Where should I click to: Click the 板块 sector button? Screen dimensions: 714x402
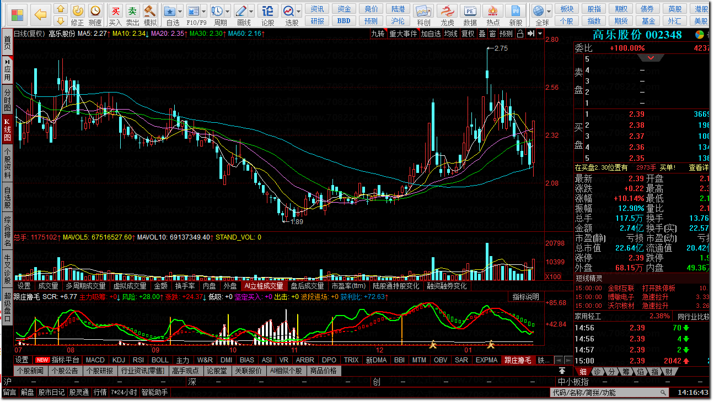tap(567, 9)
